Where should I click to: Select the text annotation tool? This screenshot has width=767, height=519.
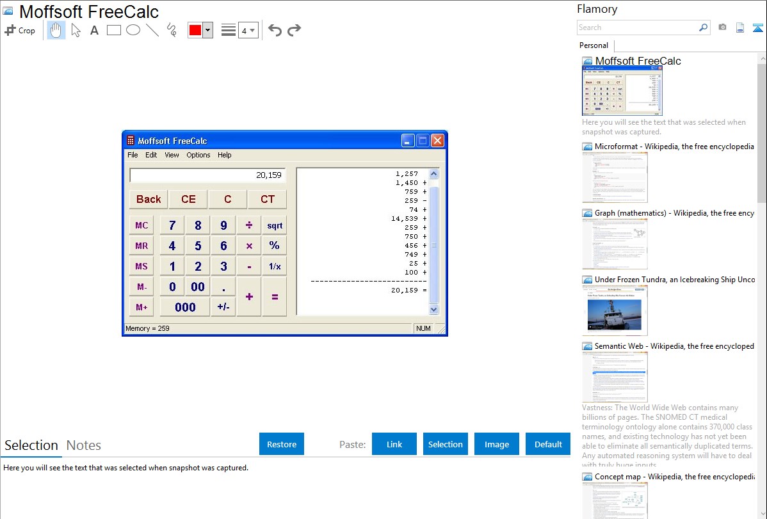click(94, 30)
